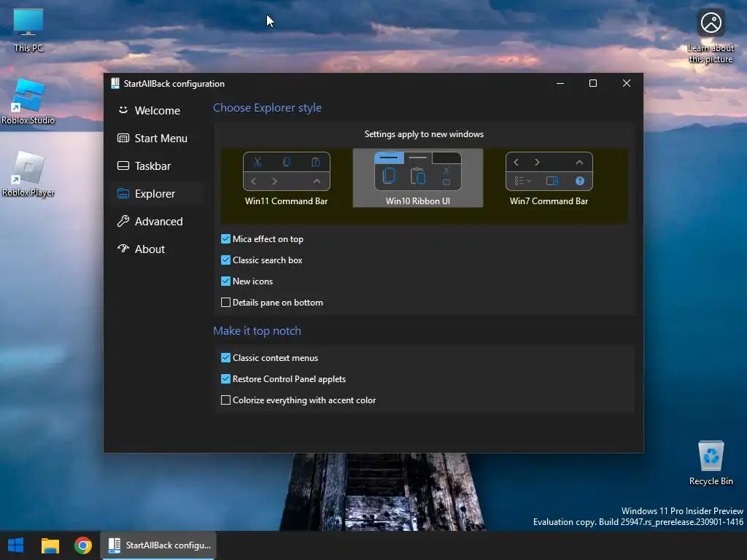
Task: Click the Make it top notch heading
Action: [257, 331]
